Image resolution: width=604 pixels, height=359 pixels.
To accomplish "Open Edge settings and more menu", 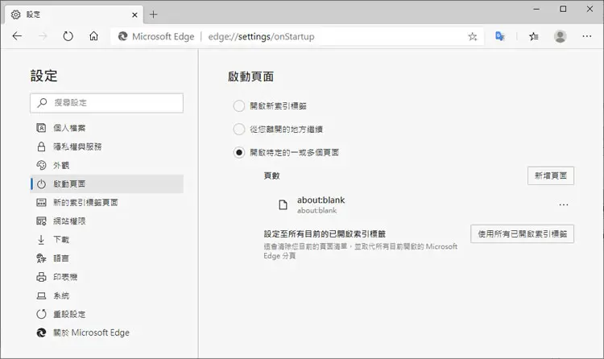I will 586,36.
